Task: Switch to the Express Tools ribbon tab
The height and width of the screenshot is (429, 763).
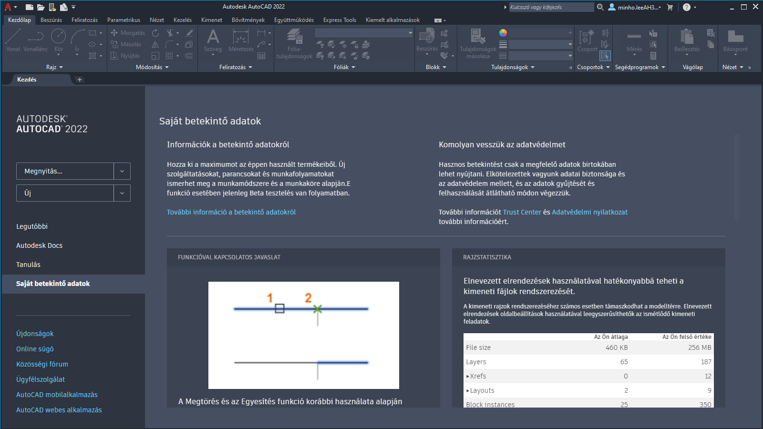Action: point(340,20)
